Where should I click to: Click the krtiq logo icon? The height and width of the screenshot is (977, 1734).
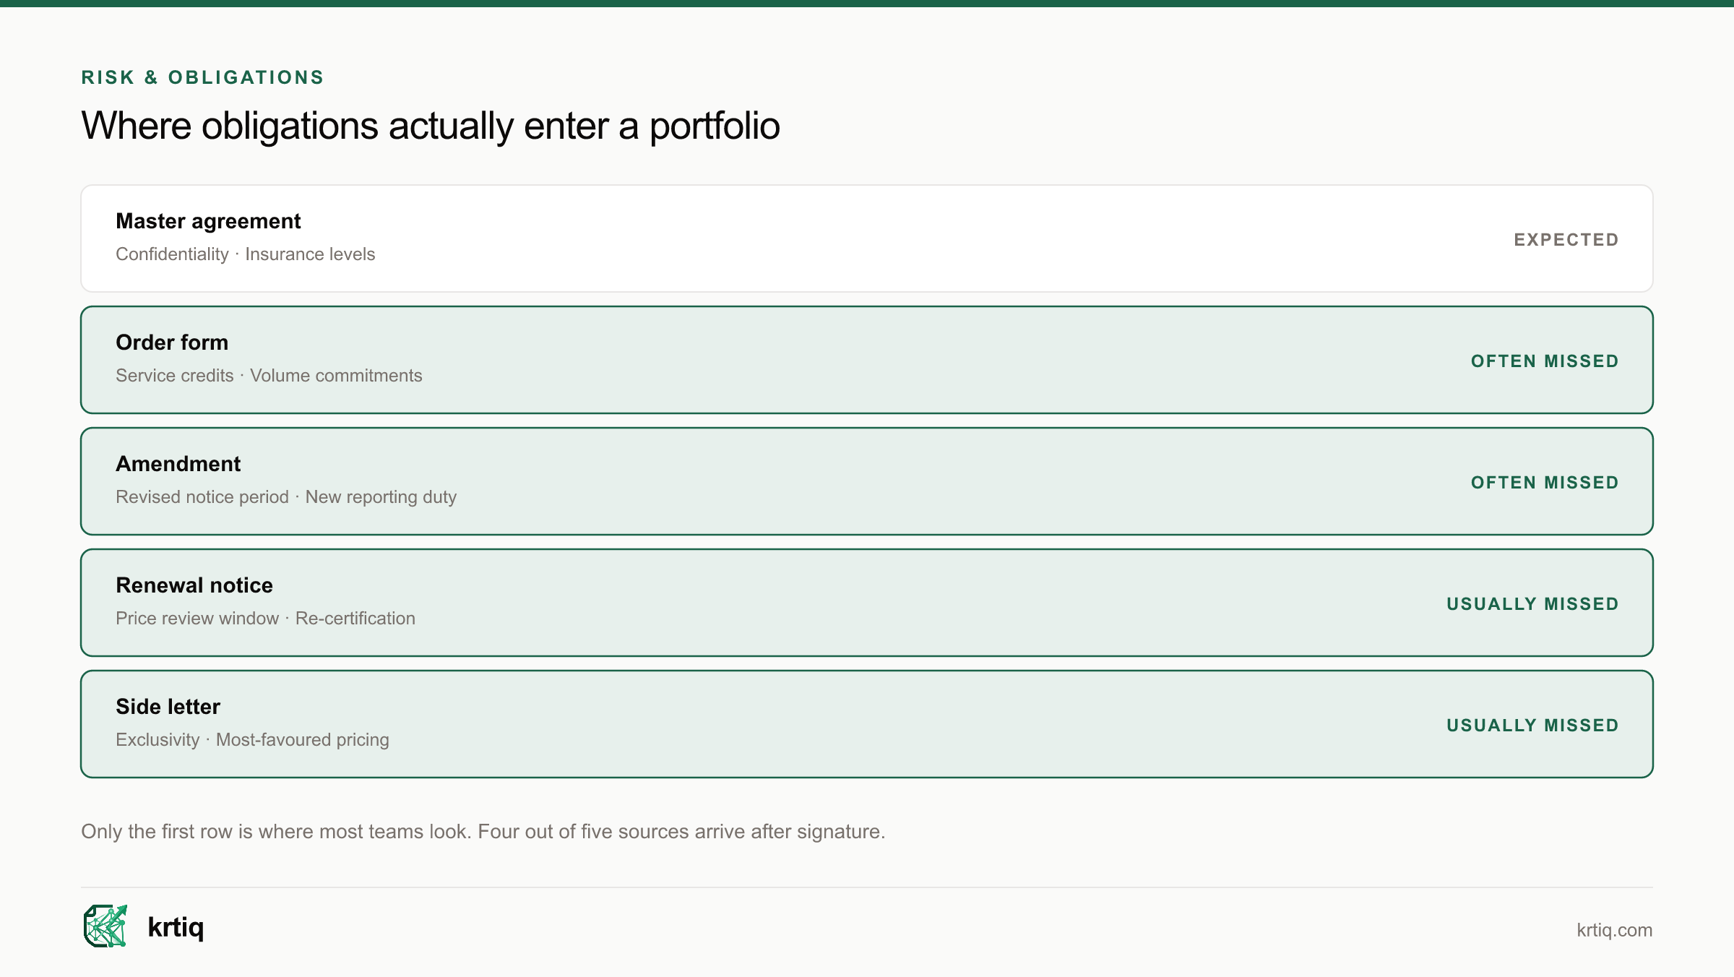click(105, 926)
